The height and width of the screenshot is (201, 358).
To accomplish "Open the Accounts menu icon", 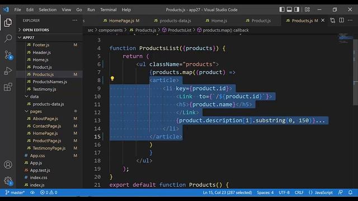I will coord(8,165).
